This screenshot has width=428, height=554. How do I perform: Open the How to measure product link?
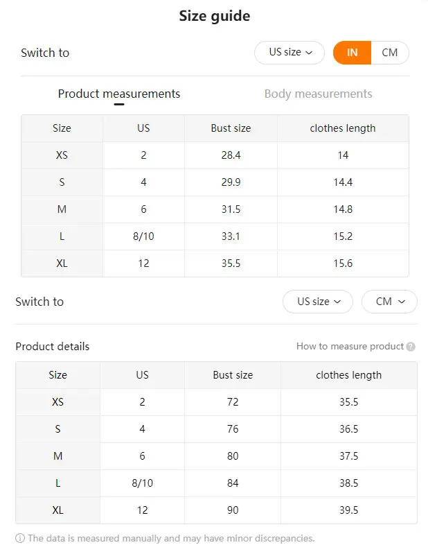click(350, 347)
